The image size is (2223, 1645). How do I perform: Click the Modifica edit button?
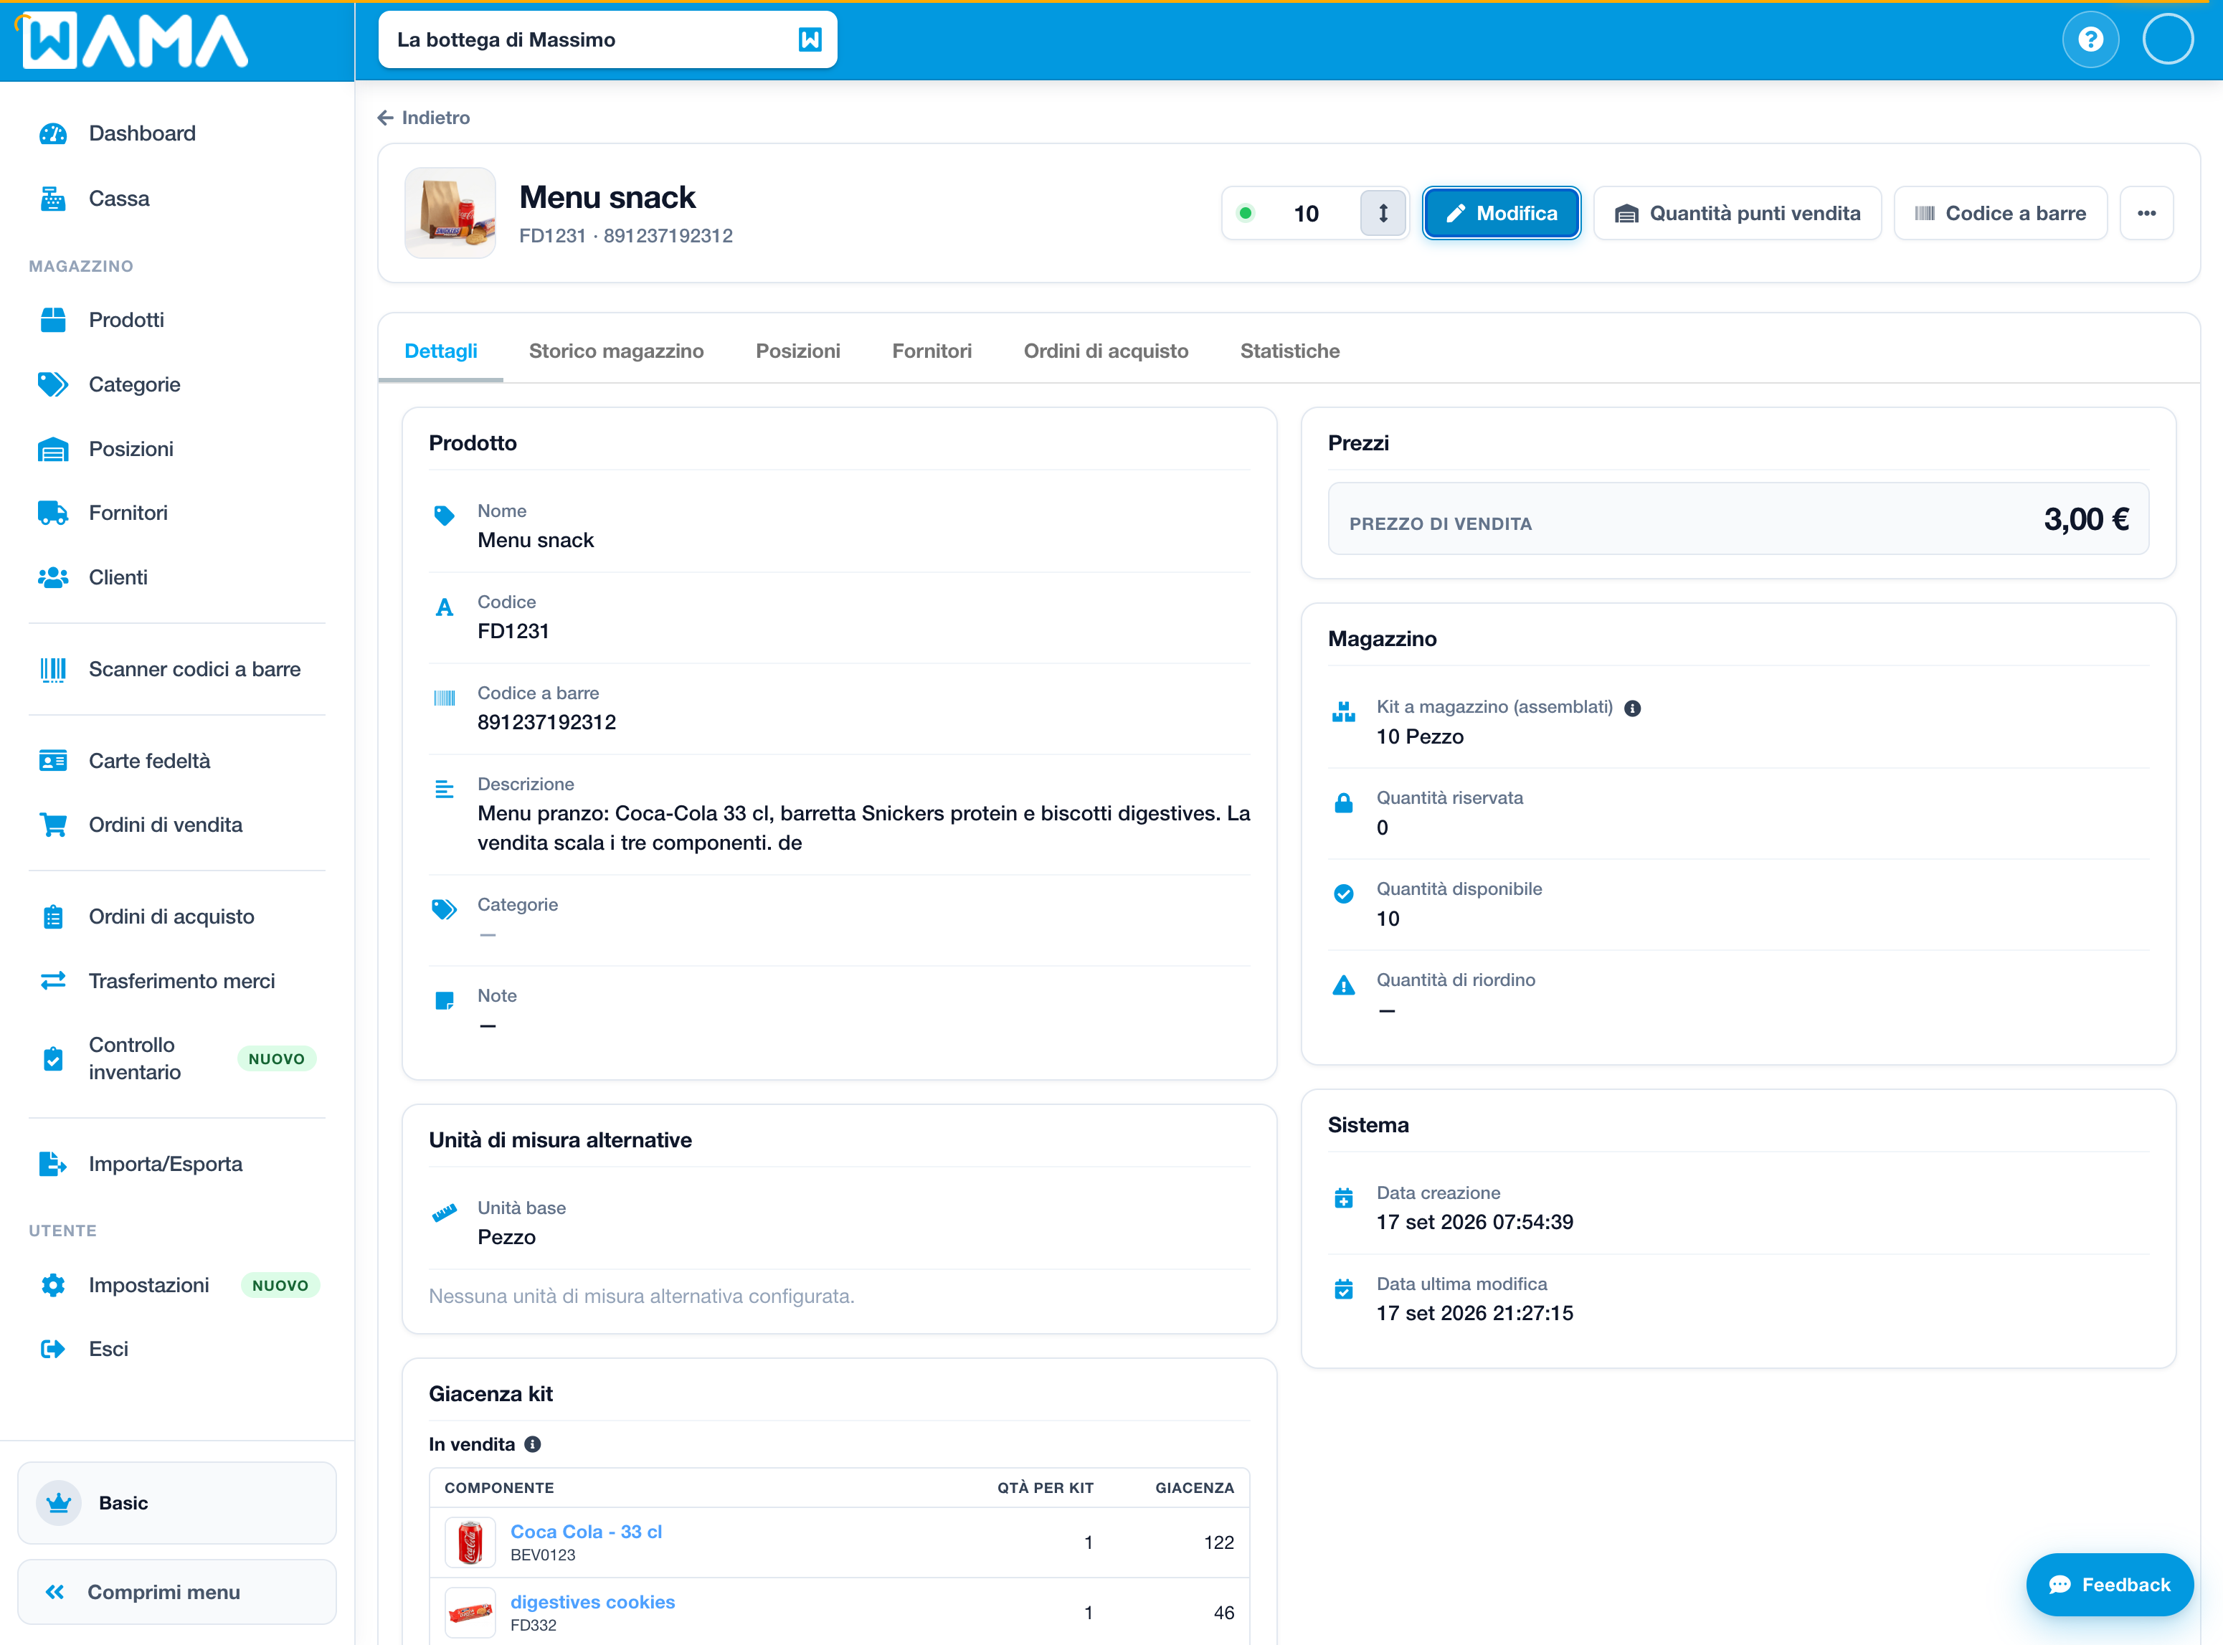[x=1502, y=213]
